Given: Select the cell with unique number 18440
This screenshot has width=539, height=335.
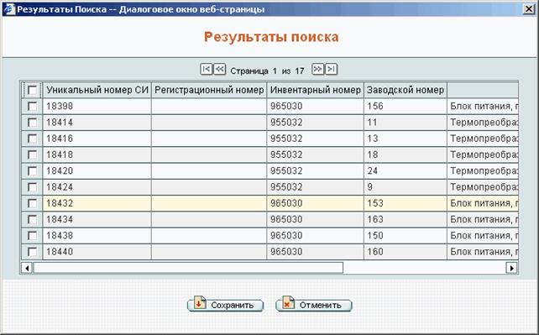Looking at the screenshot, I should click(97, 252).
